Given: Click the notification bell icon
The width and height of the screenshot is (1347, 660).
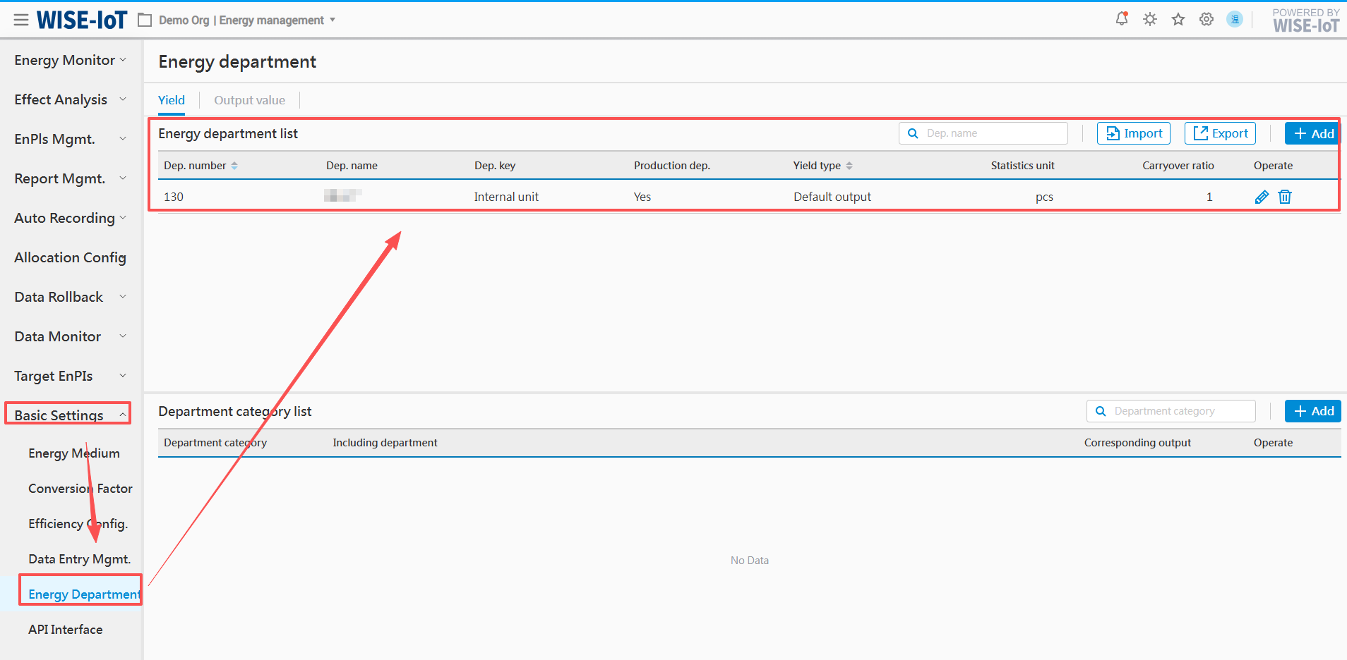Looking at the screenshot, I should [1121, 19].
